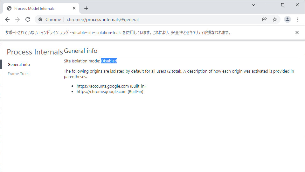This screenshot has width=305, height=172.
Task: Close the Chrome window
Action: pos(297,5)
